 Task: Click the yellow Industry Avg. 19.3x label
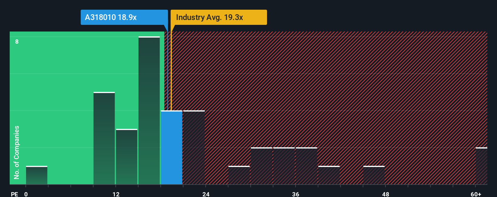click(x=218, y=17)
